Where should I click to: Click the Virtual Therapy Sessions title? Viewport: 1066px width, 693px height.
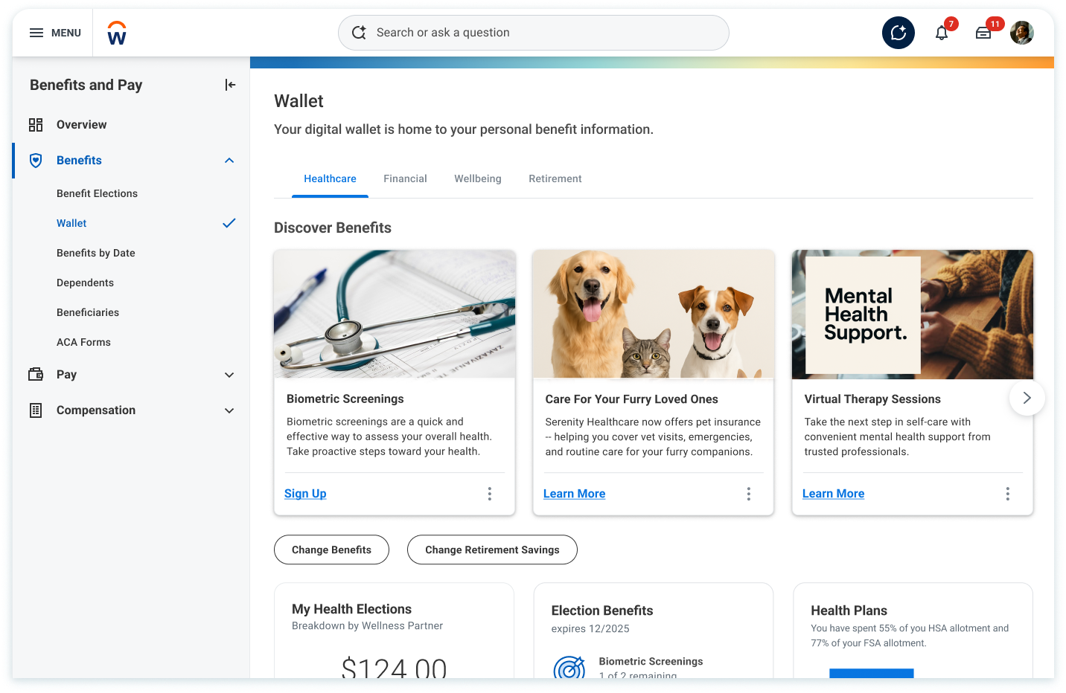click(x=872, y=399)
